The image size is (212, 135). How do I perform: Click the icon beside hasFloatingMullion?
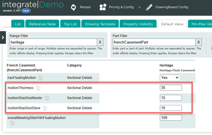tap(40, 77)
